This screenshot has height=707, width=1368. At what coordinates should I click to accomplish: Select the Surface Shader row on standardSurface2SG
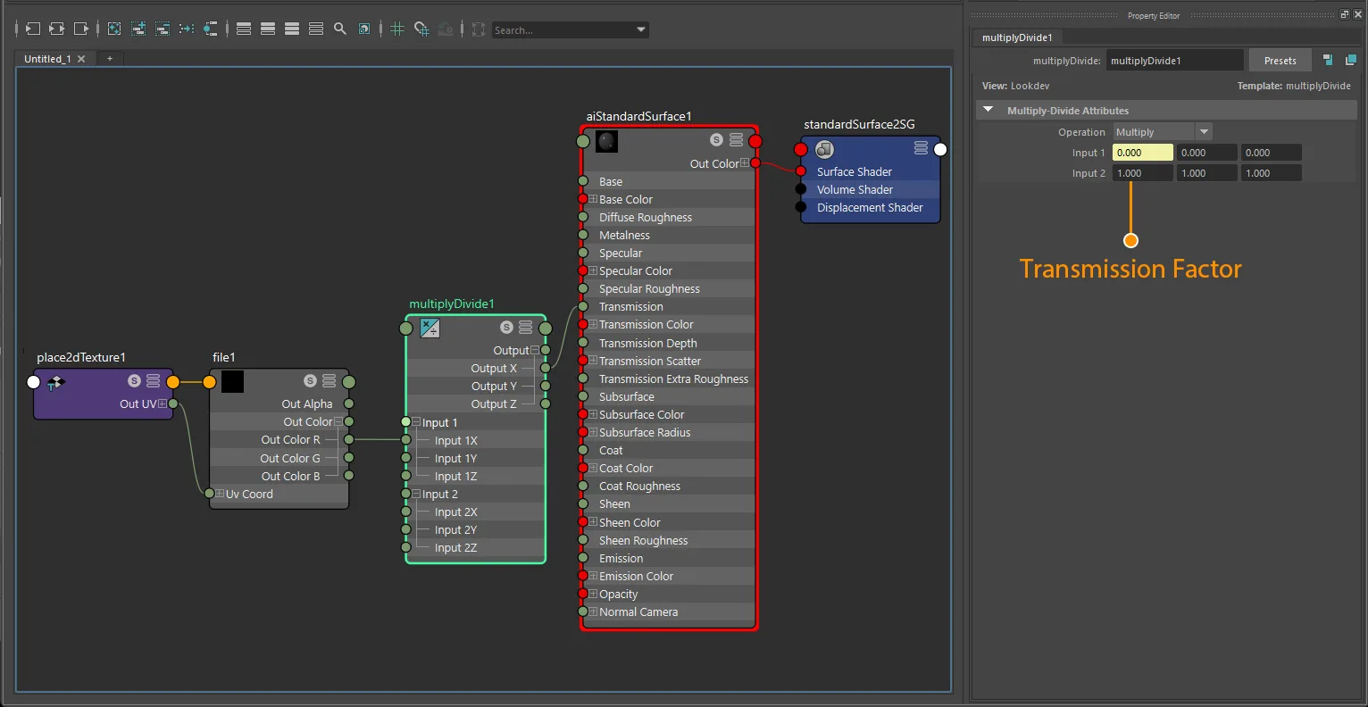[x=871, y=171]
